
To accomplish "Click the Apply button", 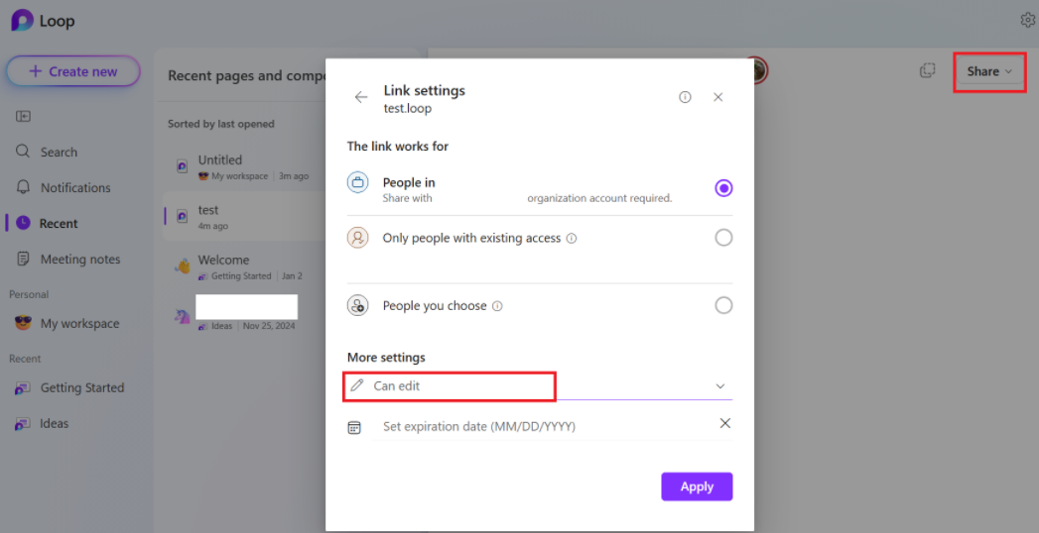I will (x=697, y=486).
